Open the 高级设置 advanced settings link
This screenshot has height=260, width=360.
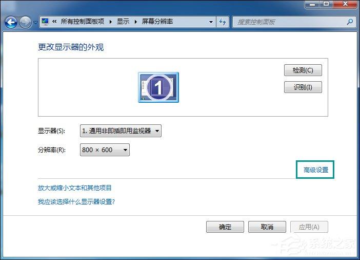pyautogui.click(x=315, y=170)
